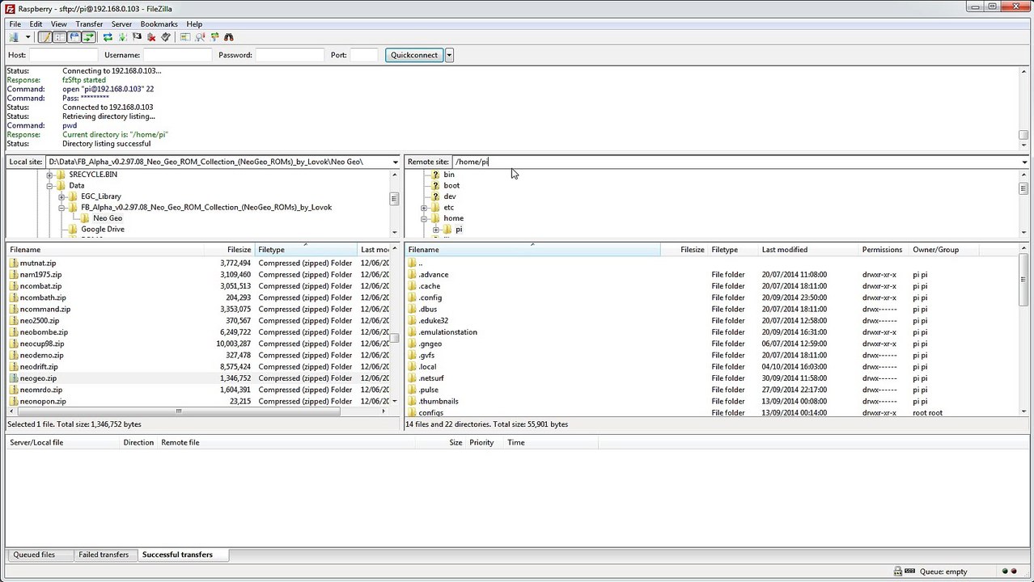
Task: Click the Refresh file lists icon
Action: click(x=108, y=37)
